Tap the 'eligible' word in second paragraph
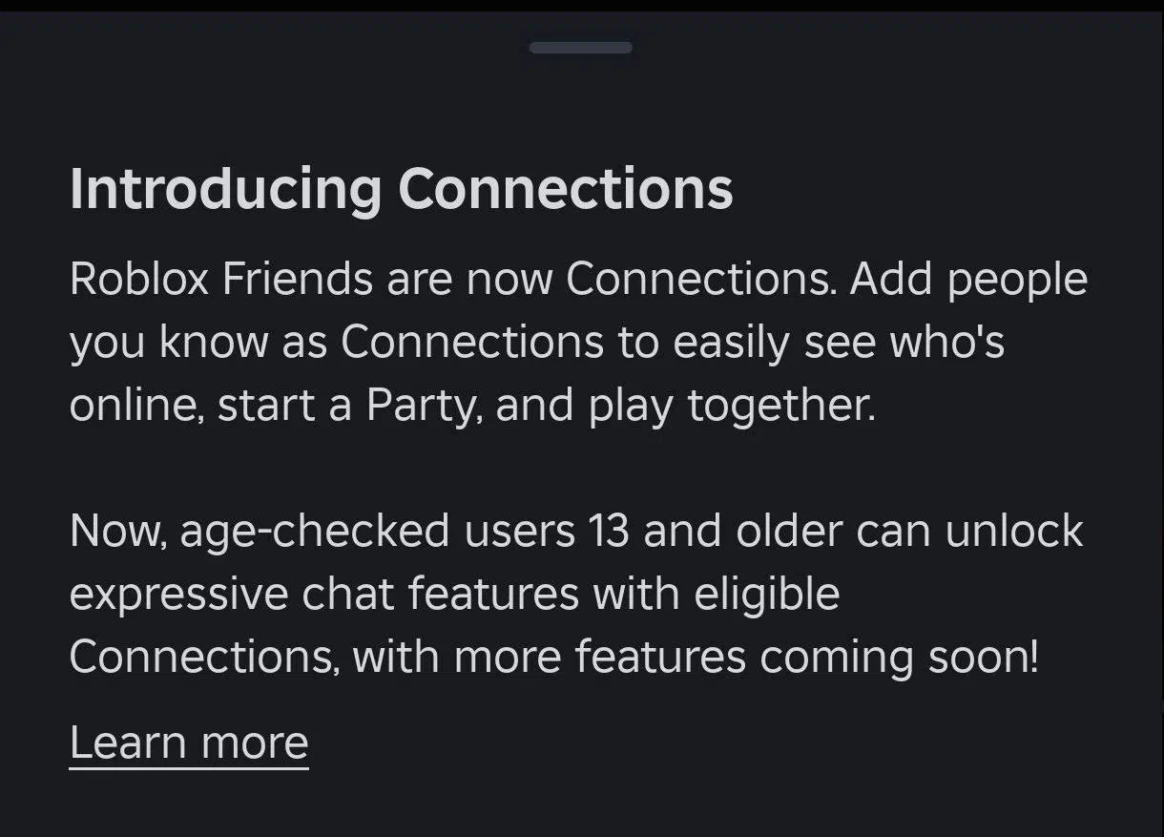This screenshot has width=1164, height=837. 767,594
